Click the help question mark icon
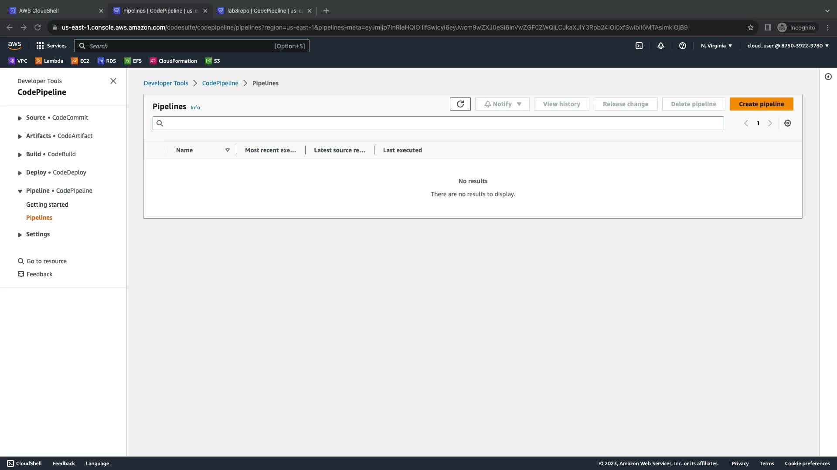The width and height of the screenshot is (837, 470). [x=682, y=46]
